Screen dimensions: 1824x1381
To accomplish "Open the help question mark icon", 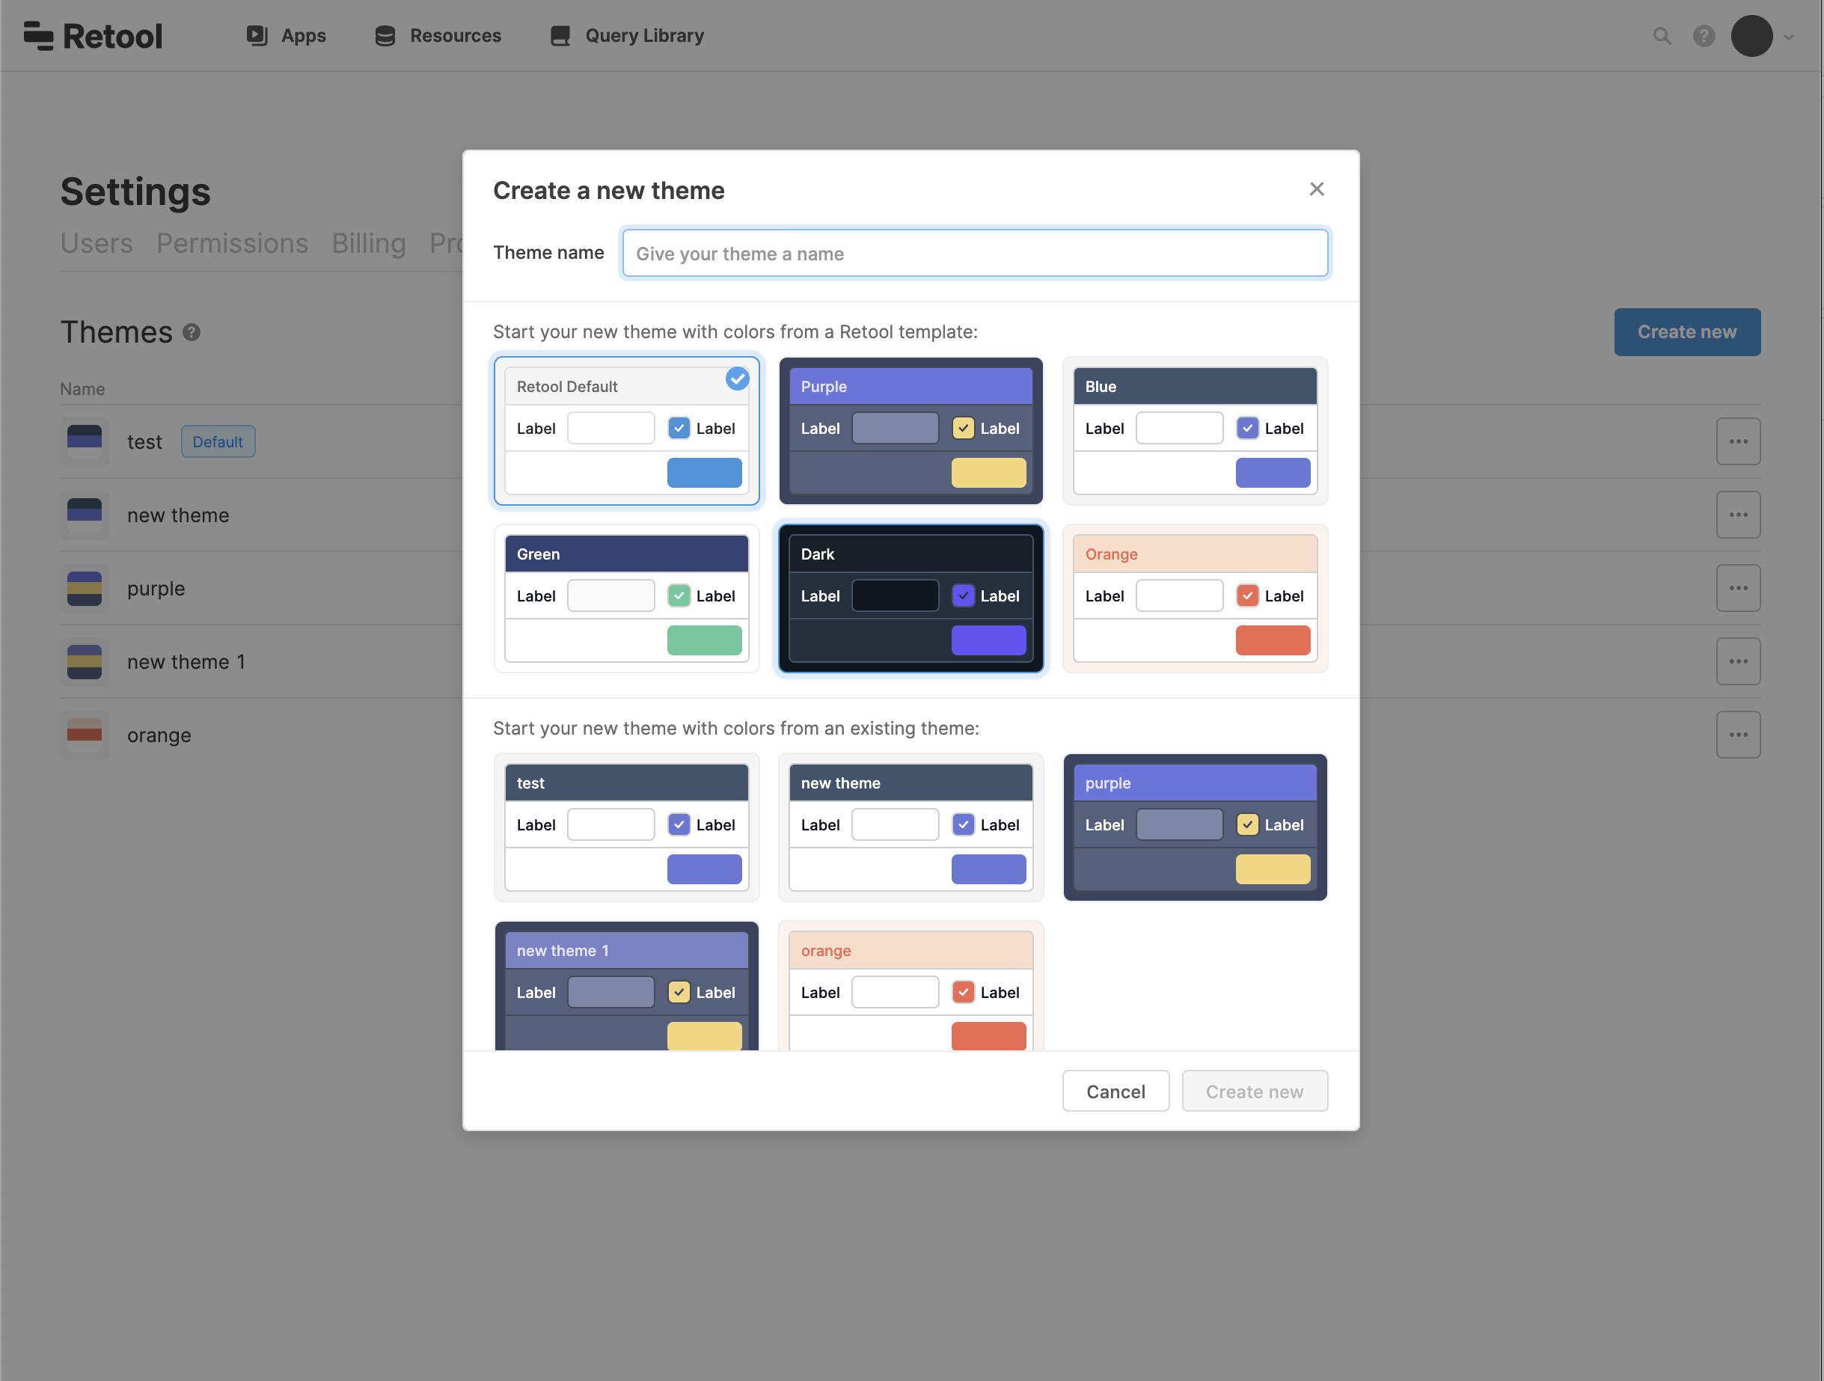I will pos(1704,35).
